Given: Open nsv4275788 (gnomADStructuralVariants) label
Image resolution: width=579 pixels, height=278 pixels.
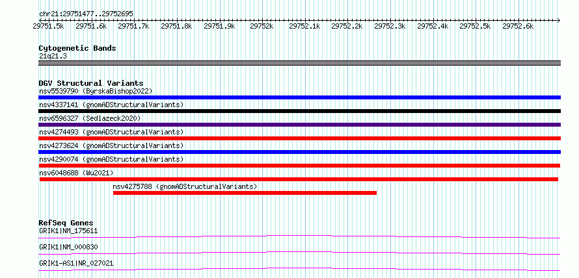Looking at the screenshot, I should (185, 186).
